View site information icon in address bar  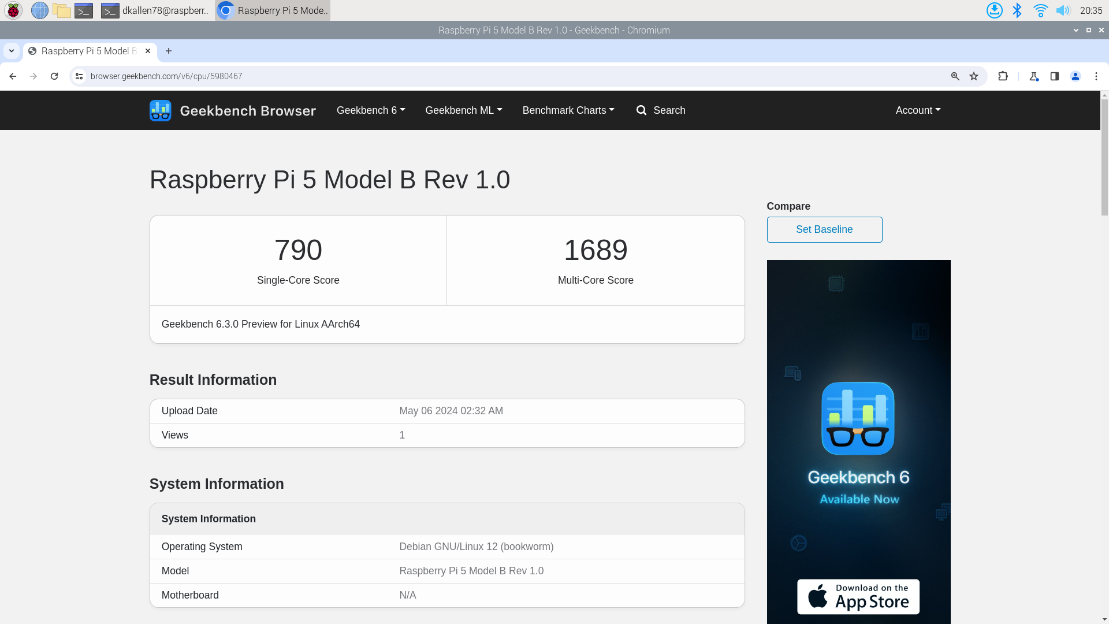point(79,76)
